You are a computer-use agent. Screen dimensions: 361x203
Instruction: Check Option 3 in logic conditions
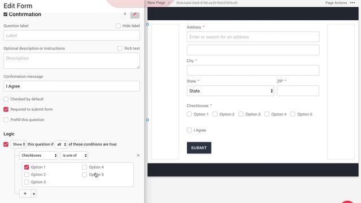click(27, 182)
